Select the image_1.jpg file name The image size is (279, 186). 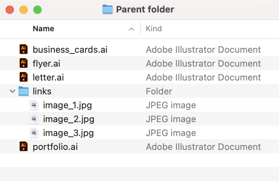tap(67, 105)
